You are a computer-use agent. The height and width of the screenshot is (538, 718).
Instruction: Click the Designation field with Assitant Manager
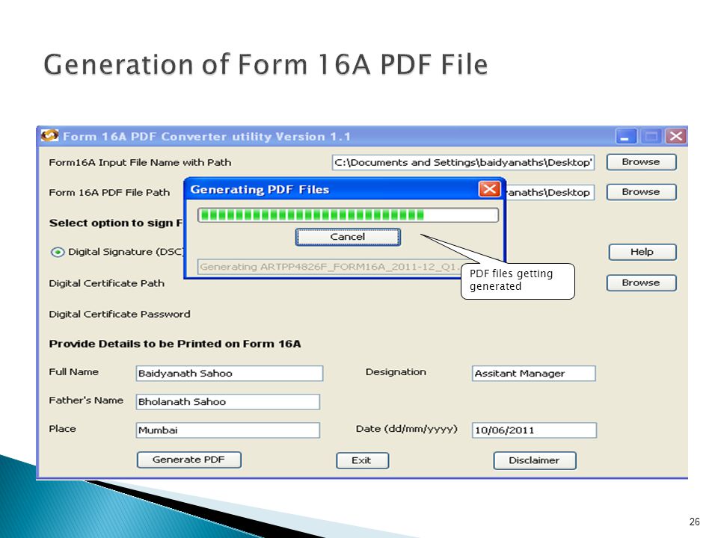point(533,374)
